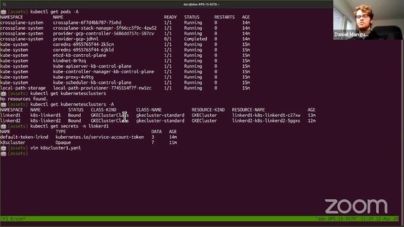Click the RESOURCE-KIND column header
This screenshot has height=227, width=404.
coord(208,110)
